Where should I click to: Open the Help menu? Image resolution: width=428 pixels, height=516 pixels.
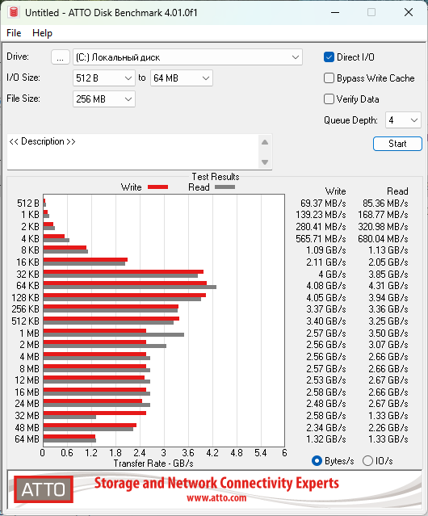click(42, 33)
